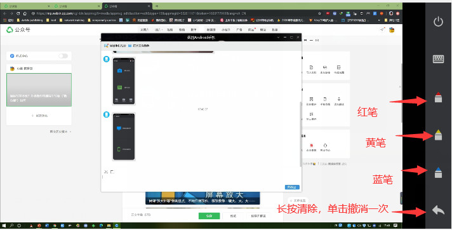Open the keyboard icon in the side toolbar
This screenshot has height=230, width=452.
pyautogui.click(x=438, y=59)
